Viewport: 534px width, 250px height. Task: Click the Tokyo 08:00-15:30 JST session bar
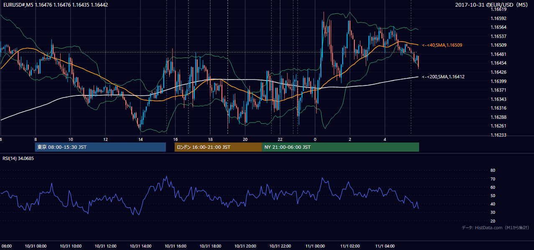[x=100, y=147]
